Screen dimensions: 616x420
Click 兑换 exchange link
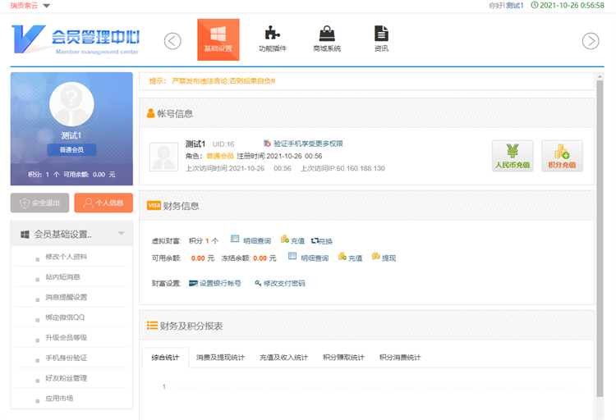[326, 241]
